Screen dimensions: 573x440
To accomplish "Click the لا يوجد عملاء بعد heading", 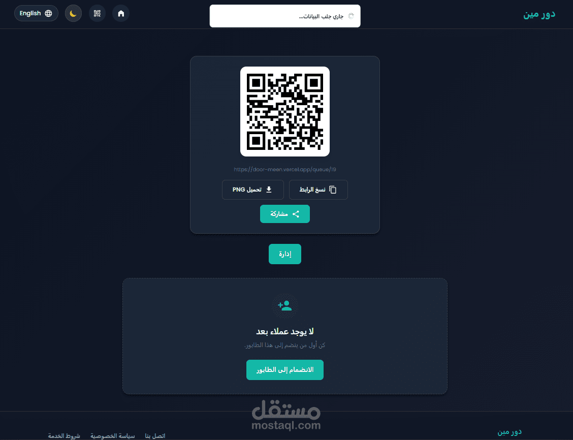I will coord(285,331).
